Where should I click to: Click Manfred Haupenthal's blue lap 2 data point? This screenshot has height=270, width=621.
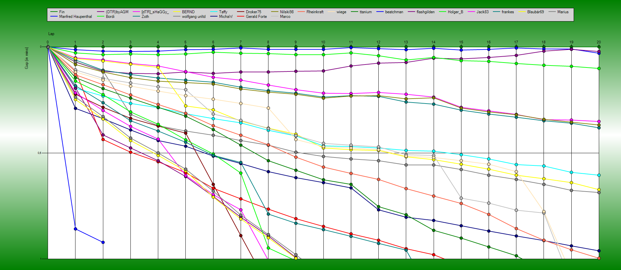click(x=103, y=243)
